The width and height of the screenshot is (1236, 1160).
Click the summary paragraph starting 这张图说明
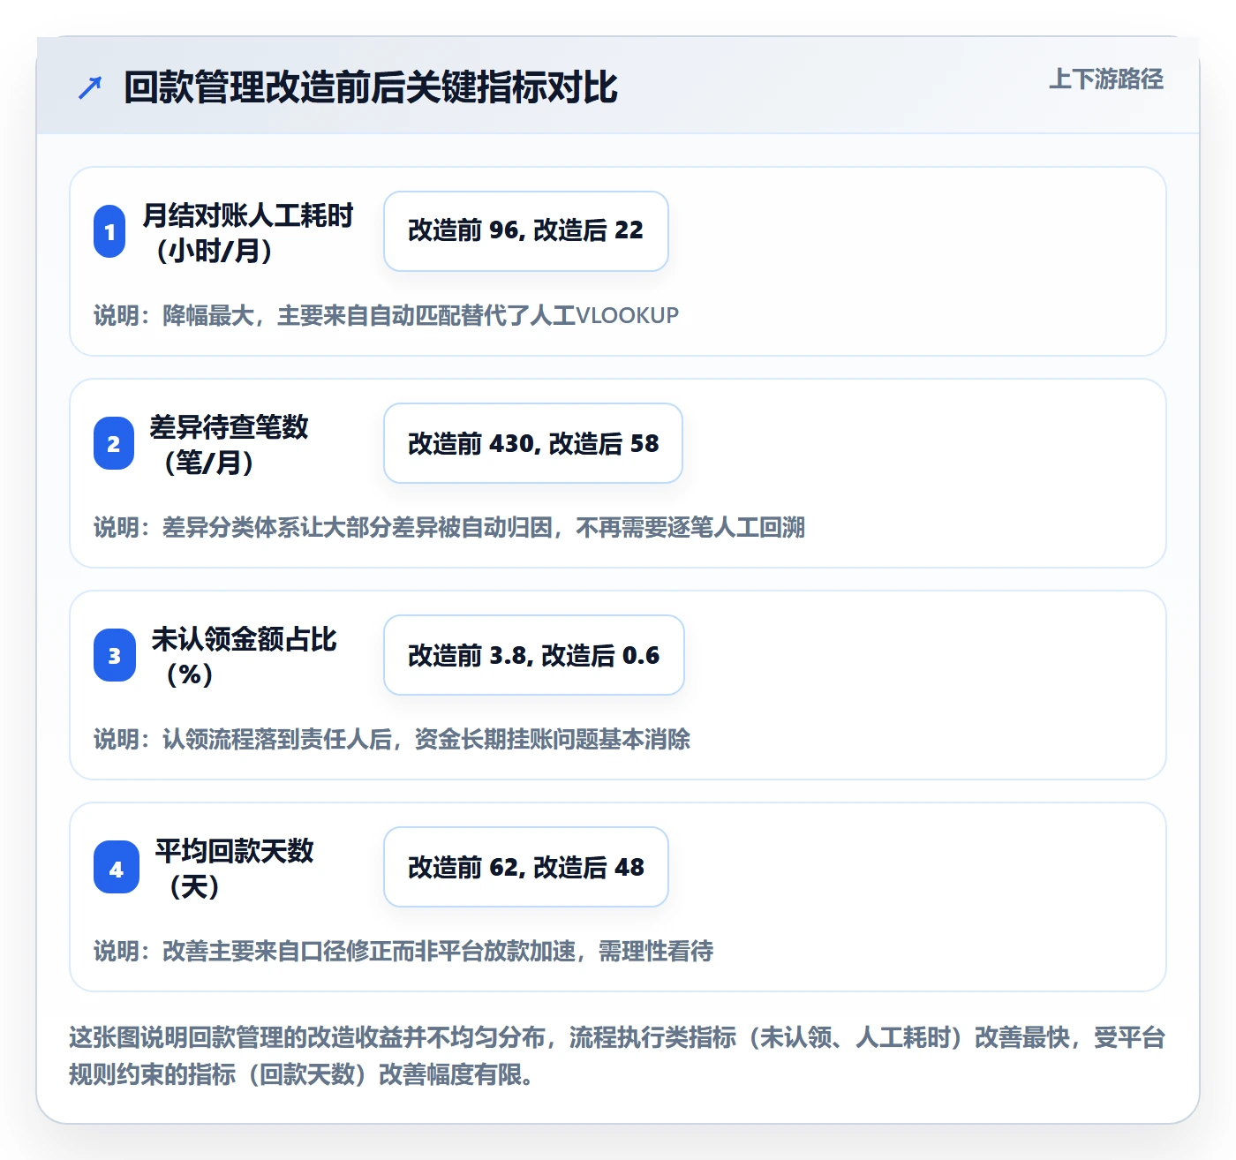617,1056
